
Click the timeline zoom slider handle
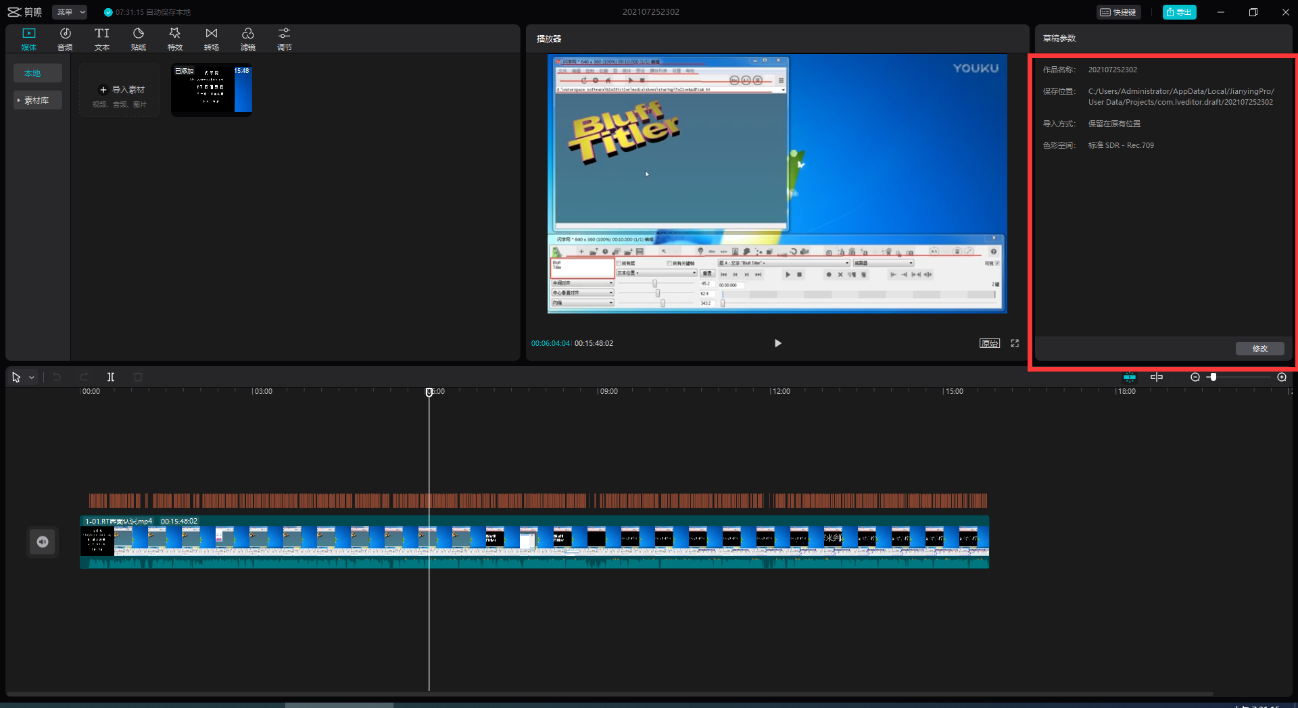click(1213, 377)
